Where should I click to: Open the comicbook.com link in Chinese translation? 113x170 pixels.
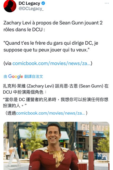(50, 113)
